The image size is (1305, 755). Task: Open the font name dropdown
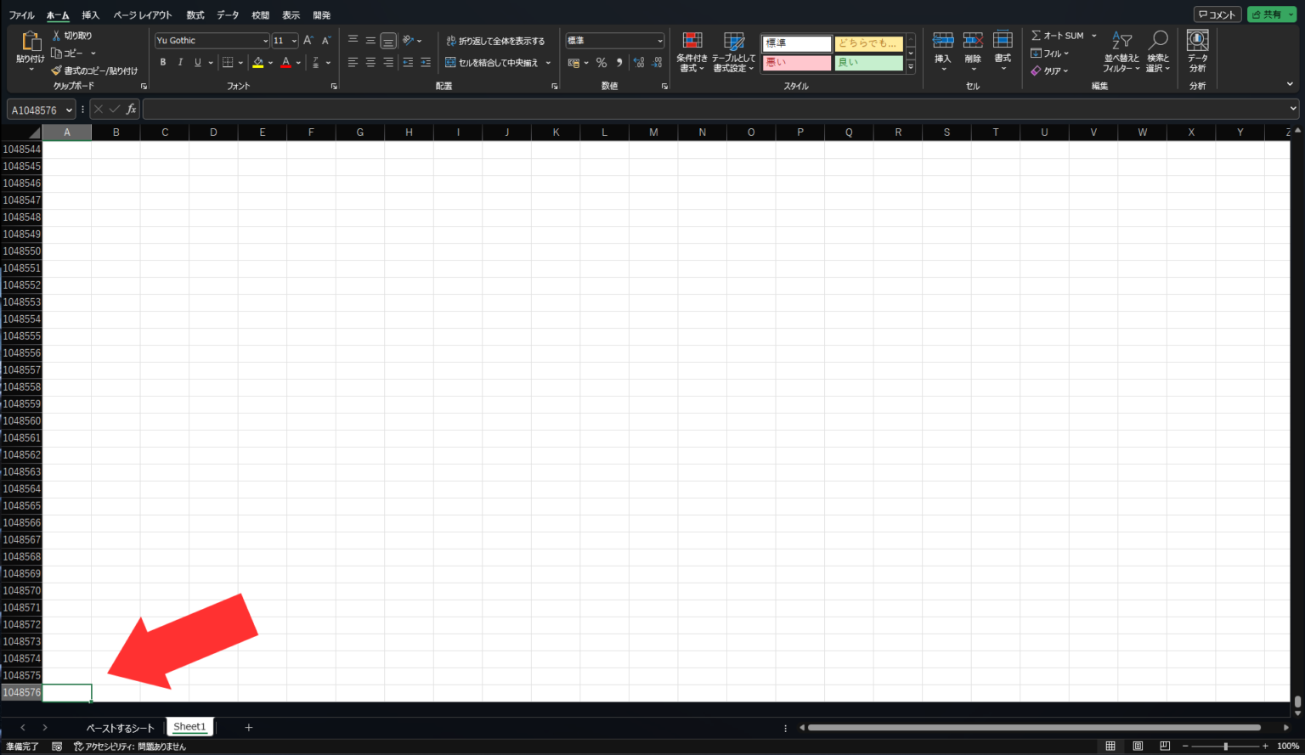click(x=266, y=40)
